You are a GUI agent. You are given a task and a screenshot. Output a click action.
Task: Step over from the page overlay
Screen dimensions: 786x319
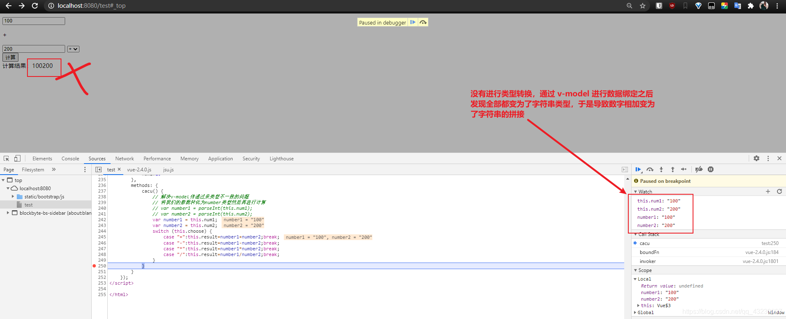423,22
